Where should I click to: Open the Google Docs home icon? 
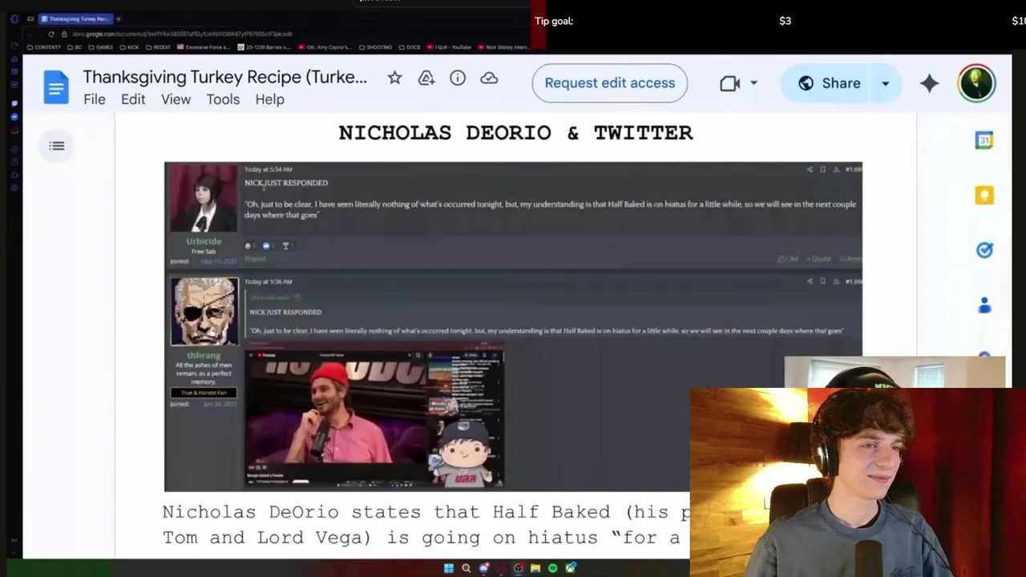[56, 87]
